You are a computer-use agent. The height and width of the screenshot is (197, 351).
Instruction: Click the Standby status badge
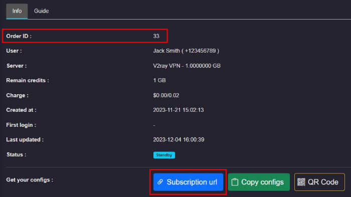164,155
